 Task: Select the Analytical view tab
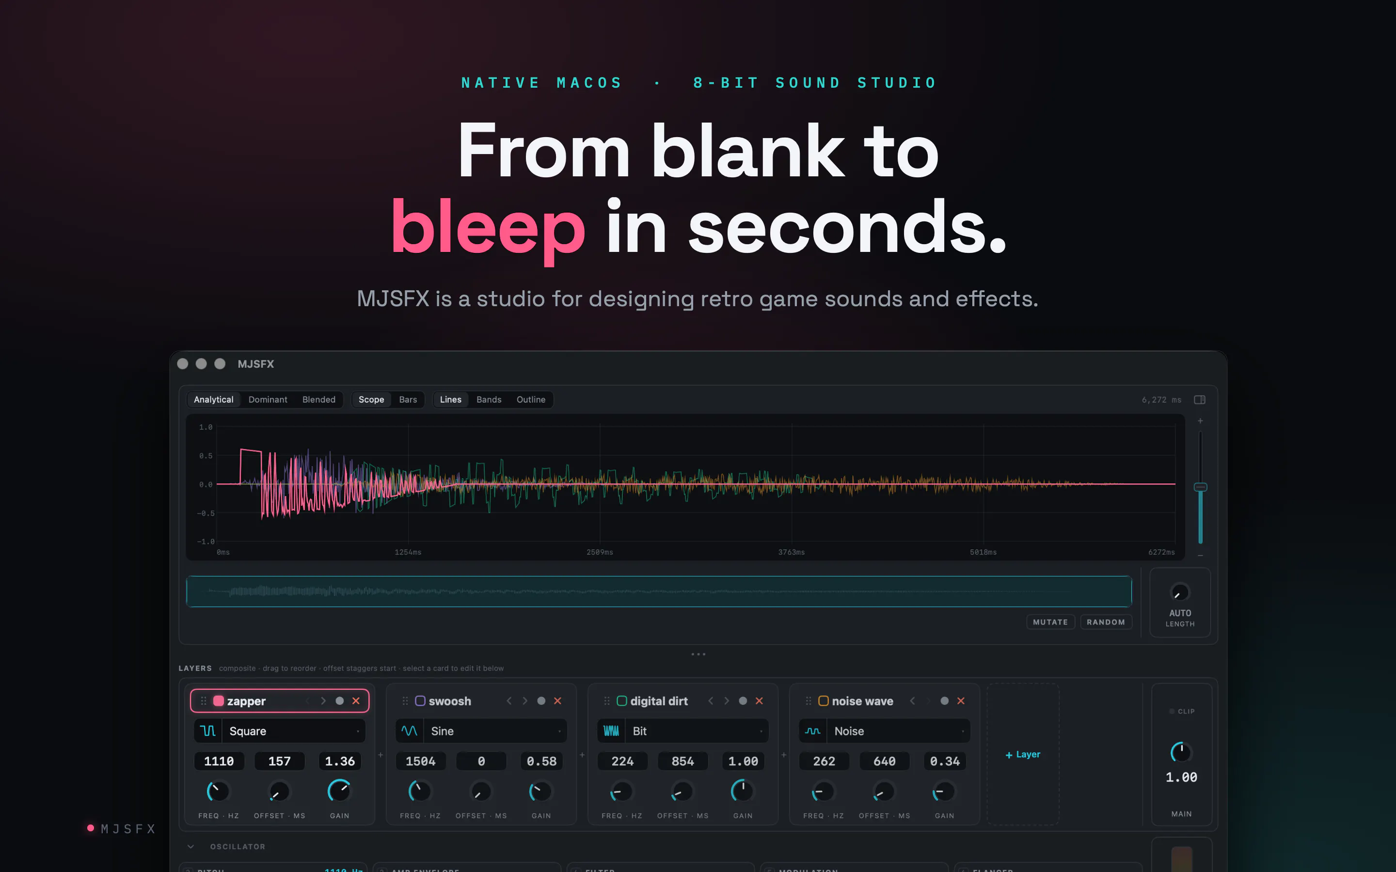click(213, 400)
